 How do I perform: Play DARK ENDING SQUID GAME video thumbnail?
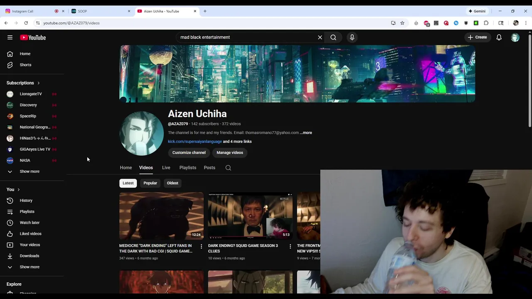[x=250, y=216]
